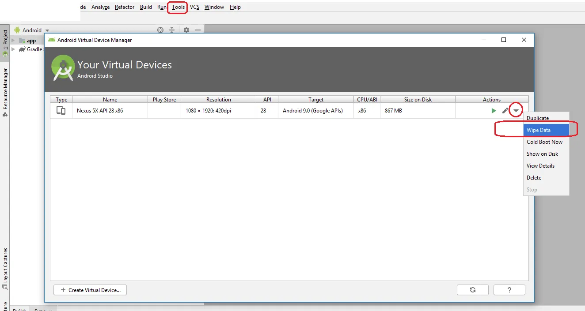Expand the app module tree node

coord(14,41)
